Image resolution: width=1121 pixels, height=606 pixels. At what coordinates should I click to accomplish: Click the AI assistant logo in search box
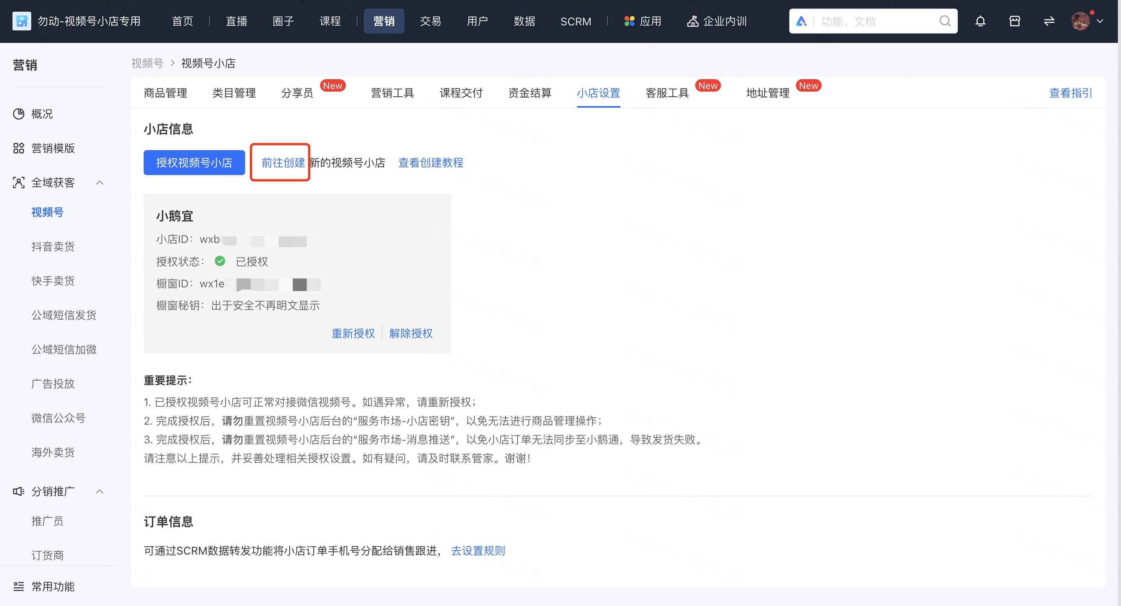click(801, 21)
